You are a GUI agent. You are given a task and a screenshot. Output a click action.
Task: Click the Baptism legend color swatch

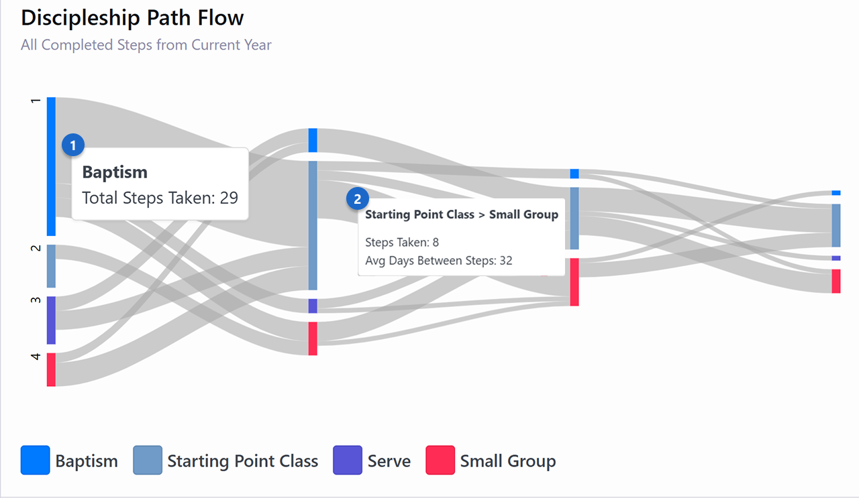[35, 460]
